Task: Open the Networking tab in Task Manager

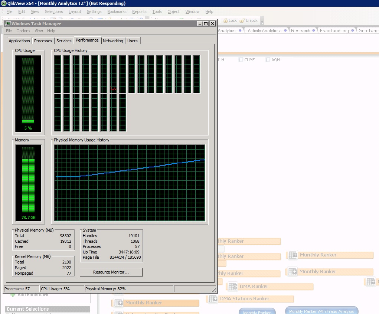Action: pos(113,41)
